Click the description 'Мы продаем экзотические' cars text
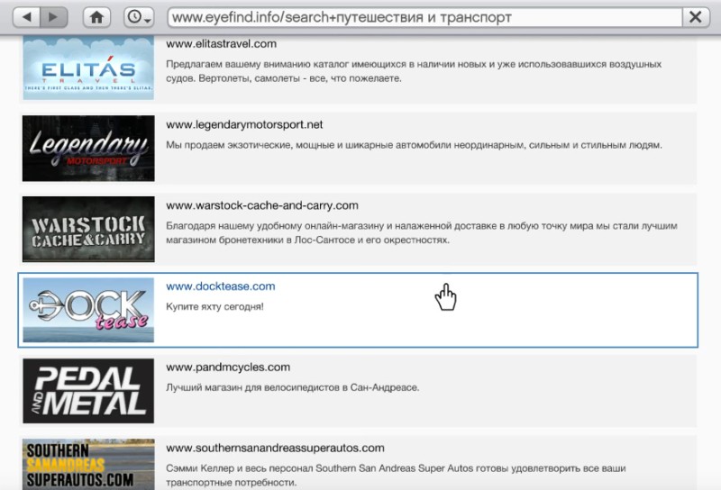Viewport: 721px width, 490px height. tap(414, 145)
